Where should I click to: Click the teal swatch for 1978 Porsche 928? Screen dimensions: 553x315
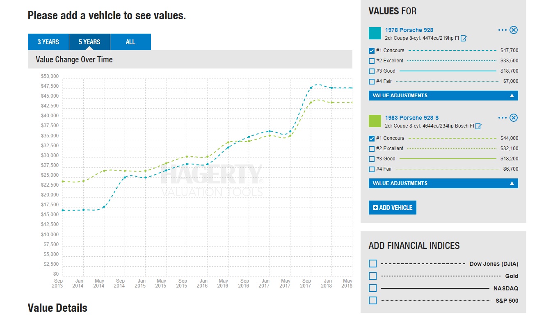[x=375, y=33]
